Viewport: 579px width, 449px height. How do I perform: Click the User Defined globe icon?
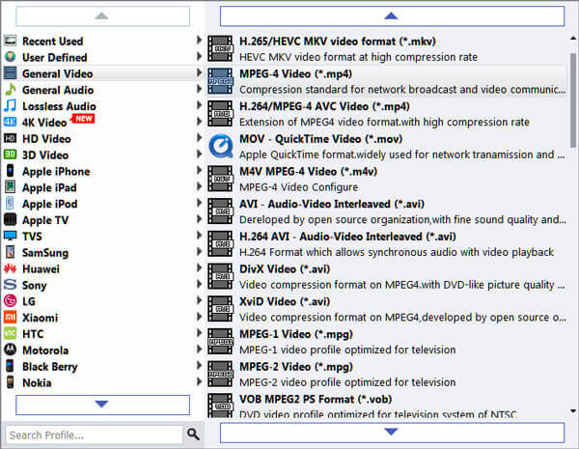click(11, 57)
